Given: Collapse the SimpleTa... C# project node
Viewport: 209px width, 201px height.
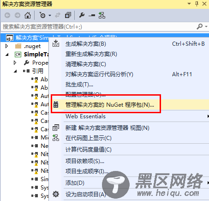Looking at the screenshot, I should coord(7,55).
